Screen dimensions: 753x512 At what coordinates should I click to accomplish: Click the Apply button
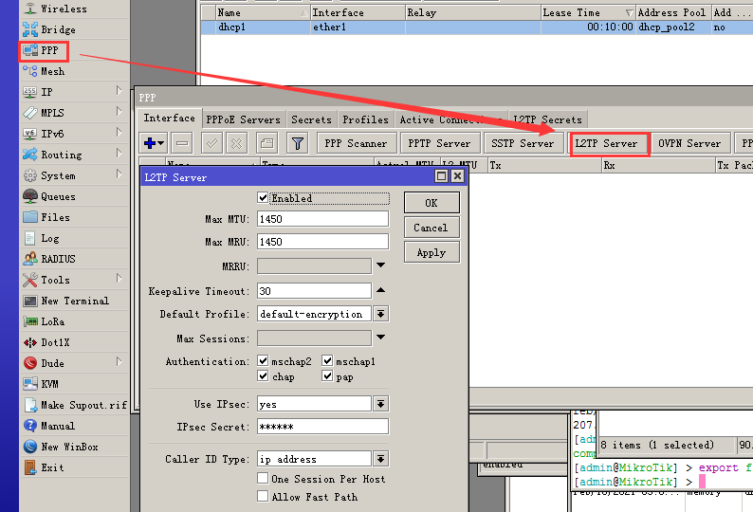pyautogui.click(x=431, y=252)
